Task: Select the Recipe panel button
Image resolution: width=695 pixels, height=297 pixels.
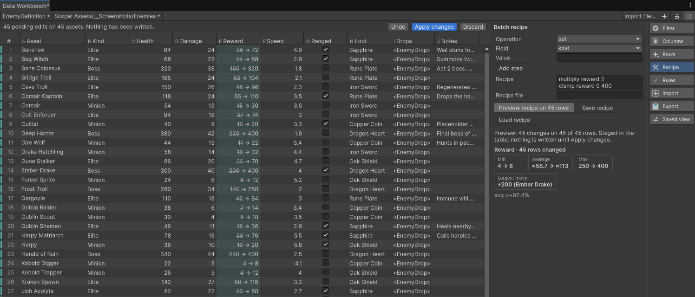Action: tap(672, 67)
